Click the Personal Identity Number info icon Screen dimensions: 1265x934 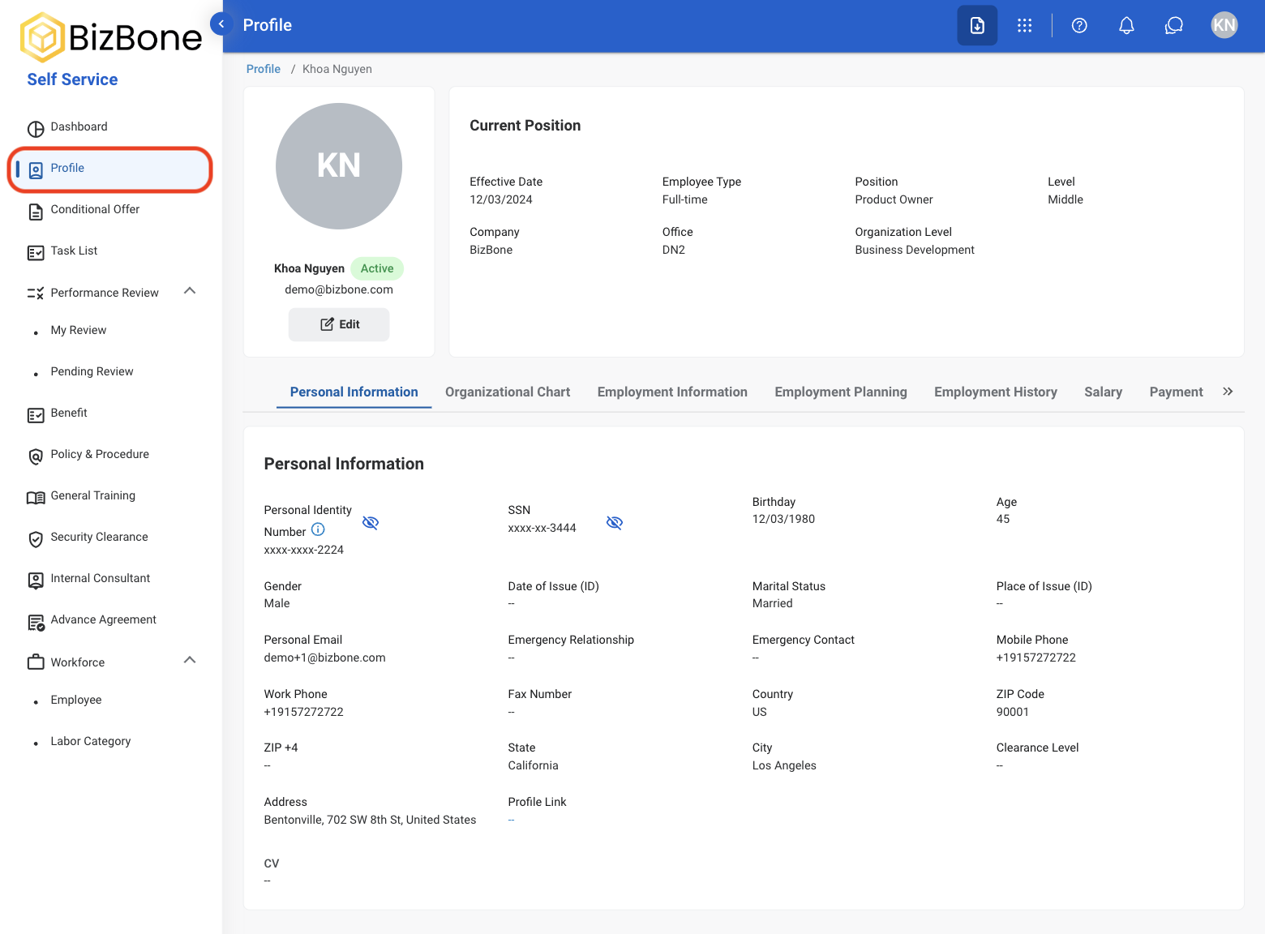(318, 529)
